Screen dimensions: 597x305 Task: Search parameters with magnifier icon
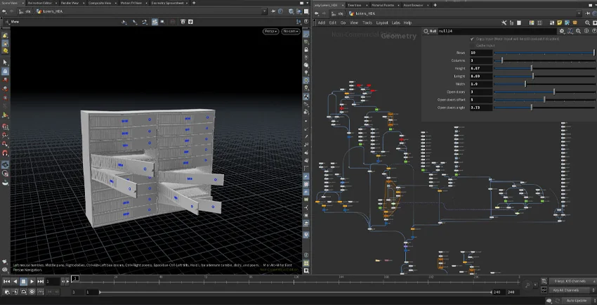577,31
